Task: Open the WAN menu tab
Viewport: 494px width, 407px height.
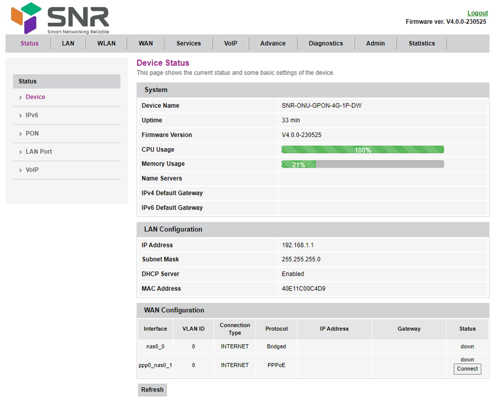Action: [x=145, y=43]
